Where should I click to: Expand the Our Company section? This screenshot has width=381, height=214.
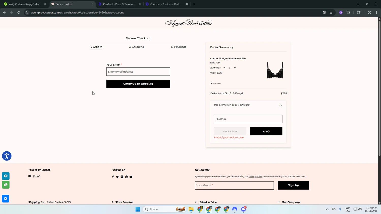(x=289, y=202)
